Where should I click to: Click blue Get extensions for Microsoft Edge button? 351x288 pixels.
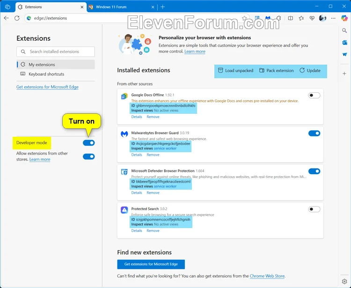click(151, 264)
